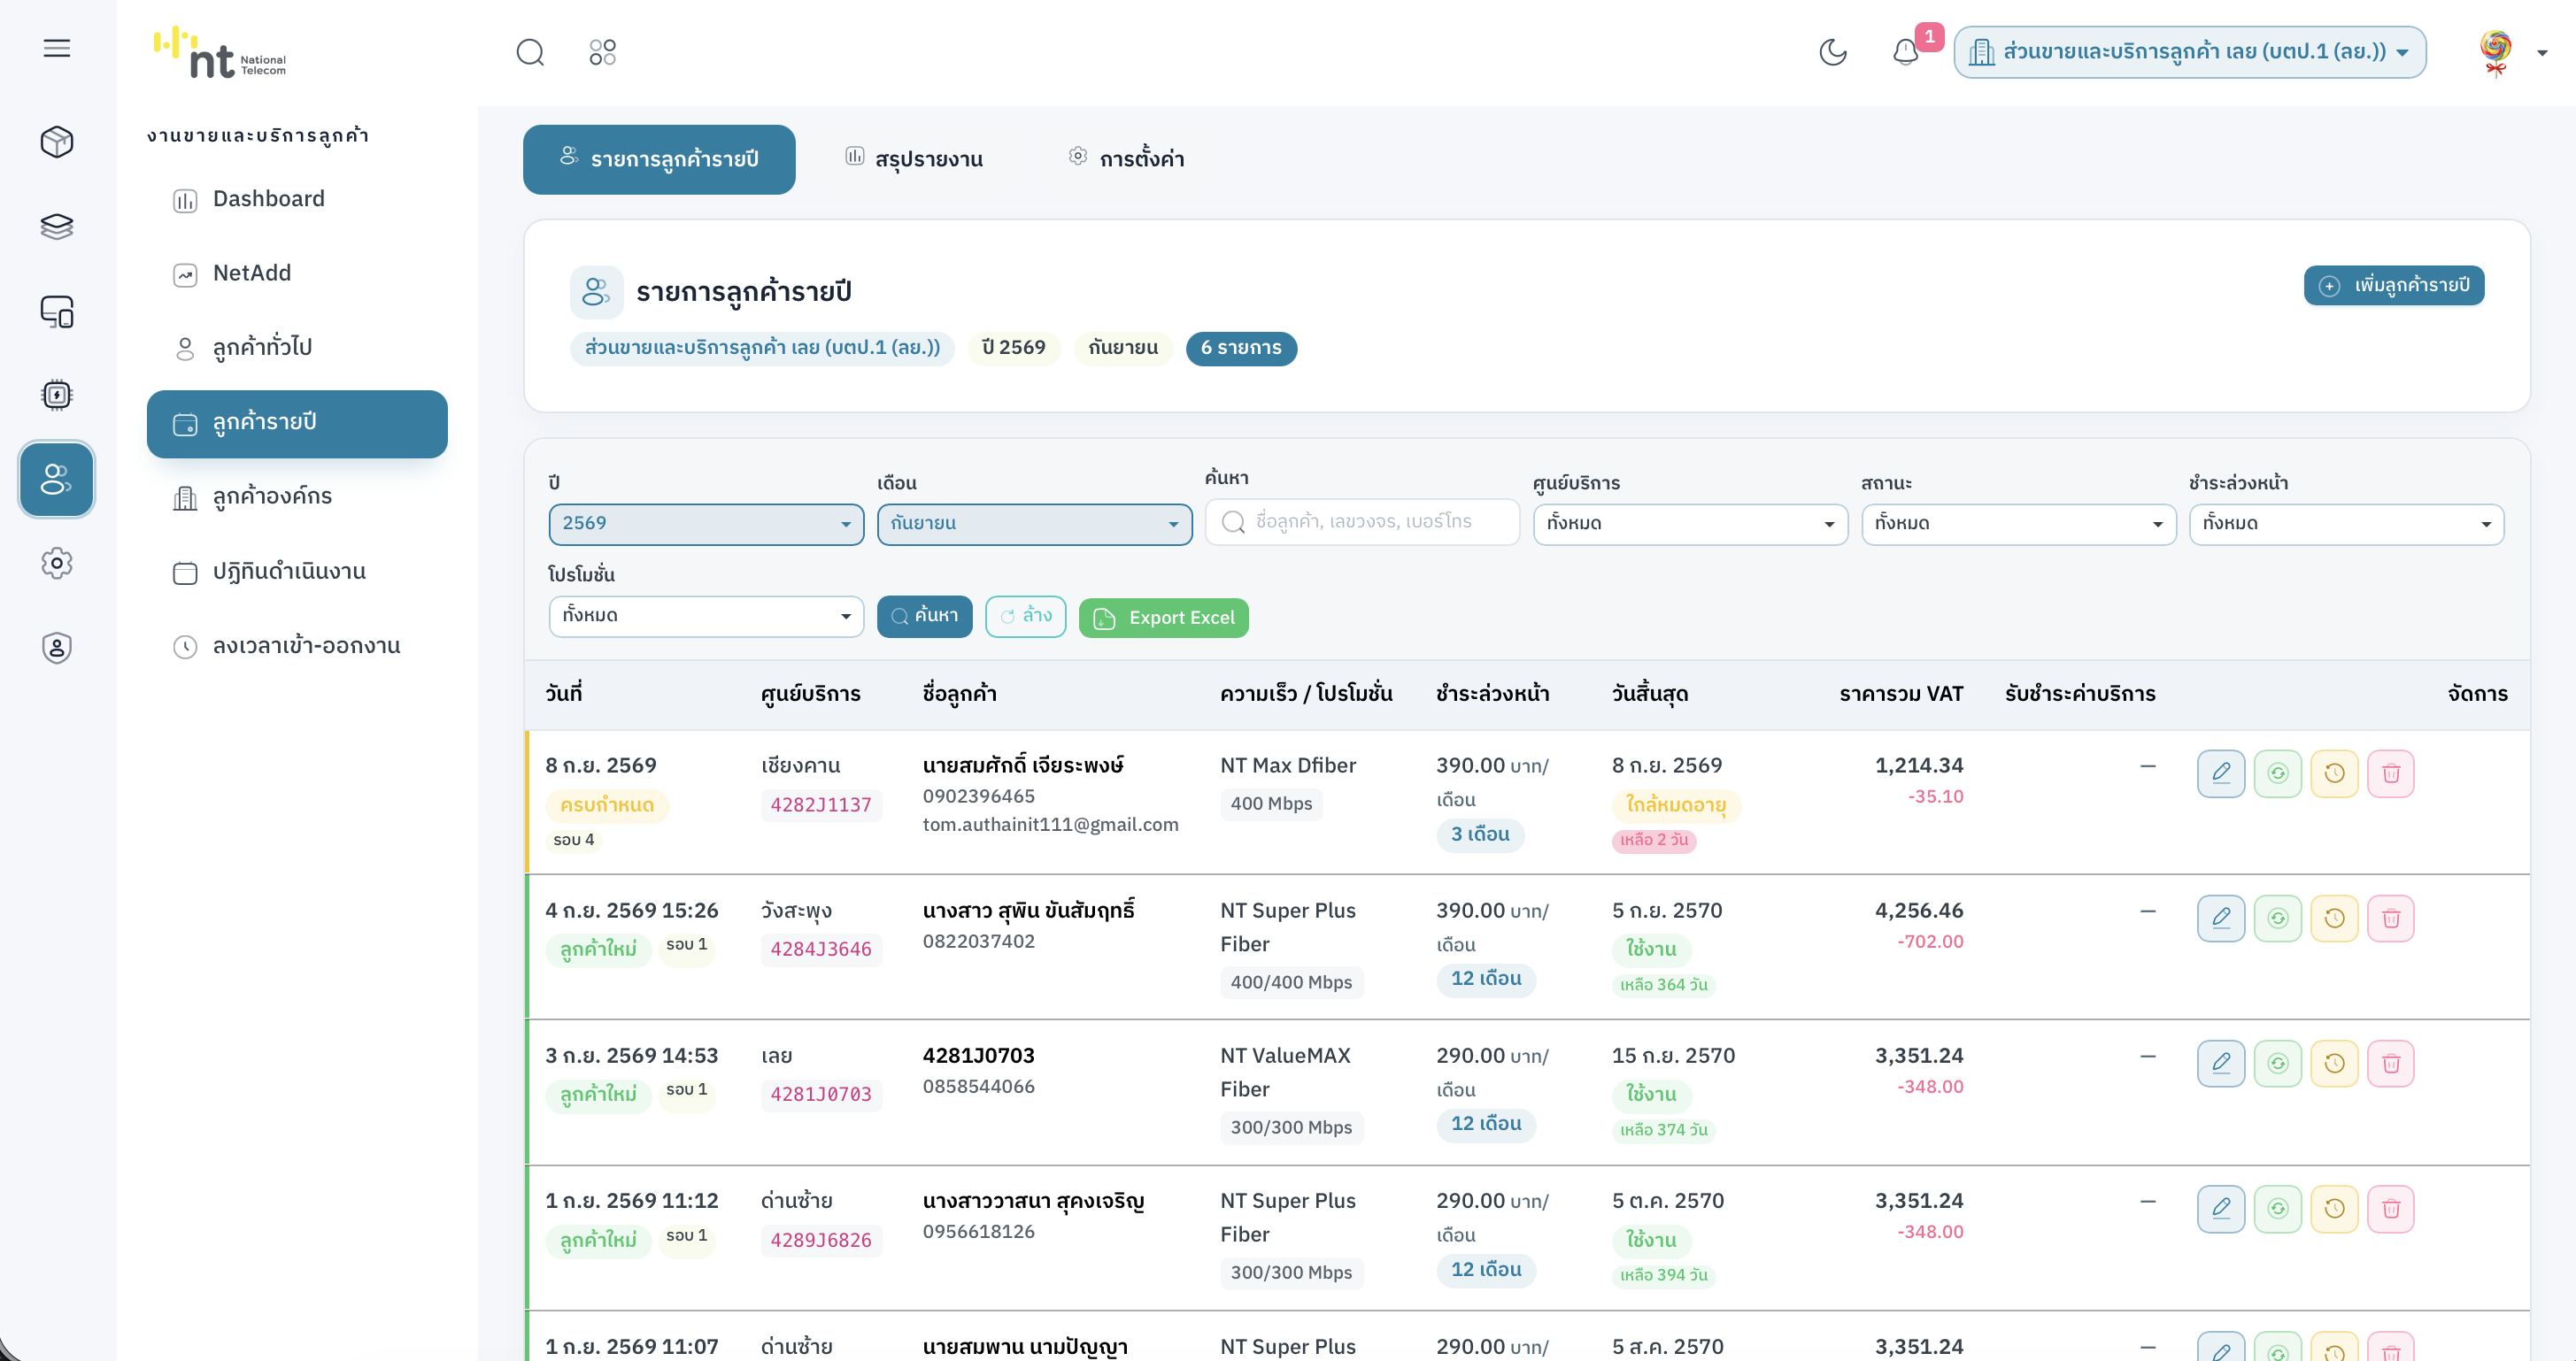Delete the นายสมศักดิ์ เจียระพงษ์ record

pos(2391,773)
